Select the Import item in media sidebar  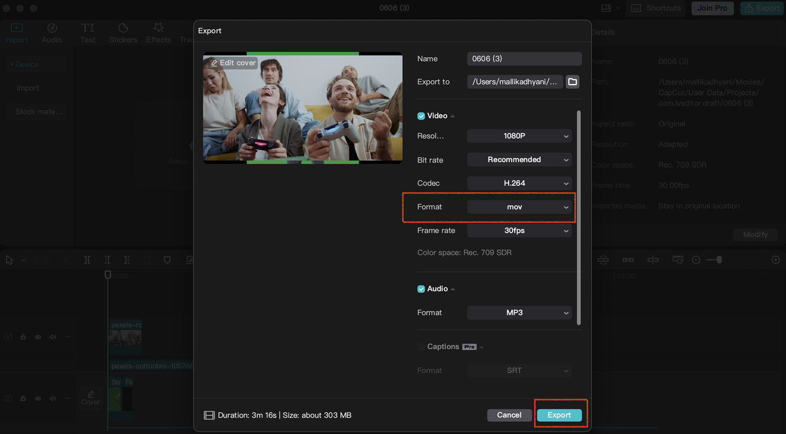[28, 88]
